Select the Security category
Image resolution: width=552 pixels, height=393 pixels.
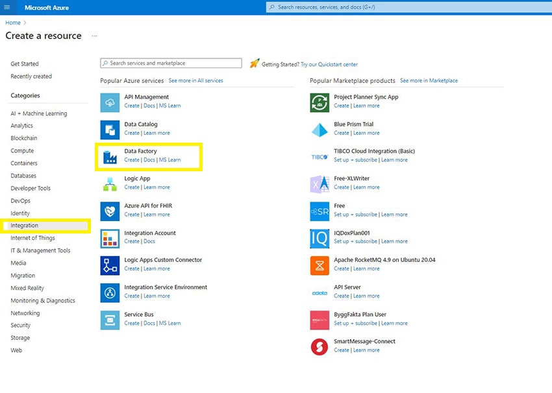(20, 325)
